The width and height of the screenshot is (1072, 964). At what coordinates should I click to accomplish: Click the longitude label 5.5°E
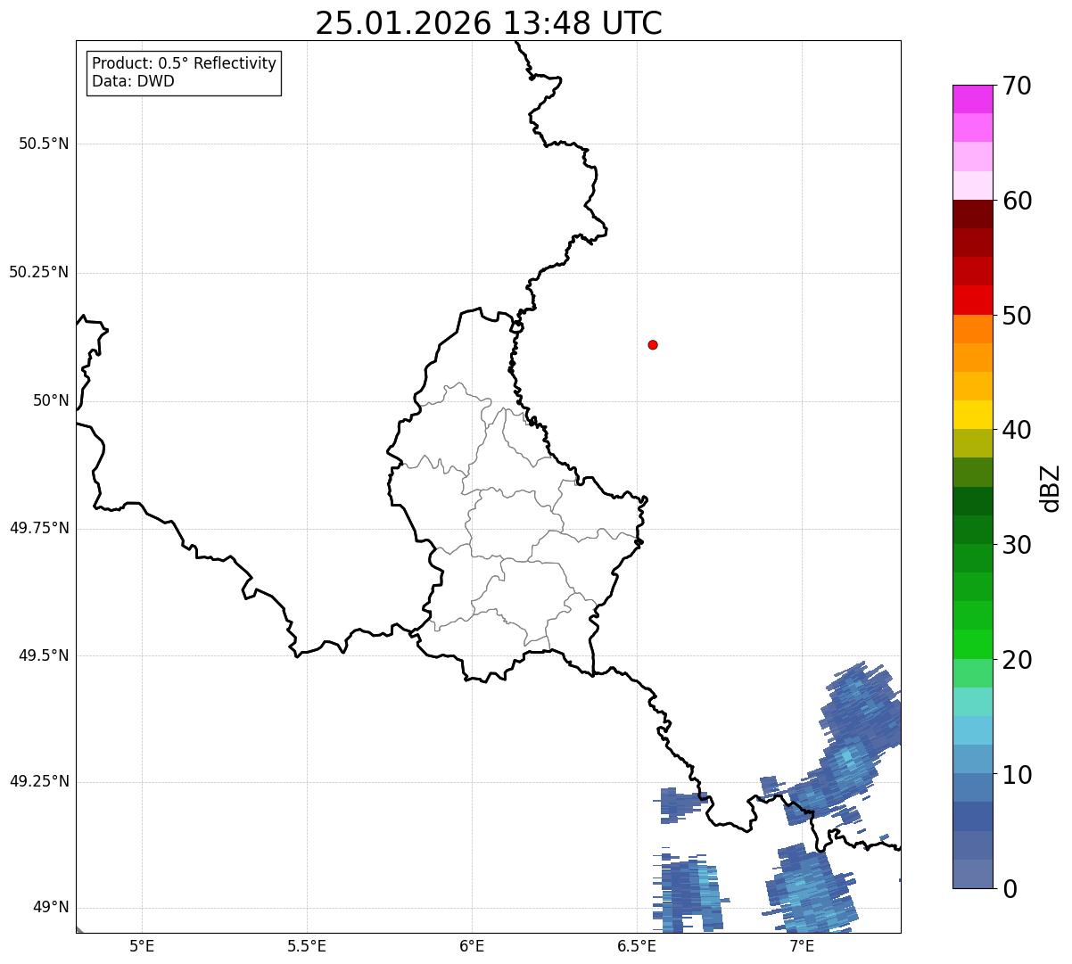coord(307,945)
